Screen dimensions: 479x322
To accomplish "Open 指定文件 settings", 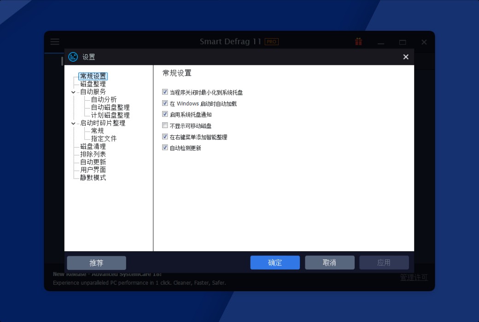I will click(x=104, y=138).
